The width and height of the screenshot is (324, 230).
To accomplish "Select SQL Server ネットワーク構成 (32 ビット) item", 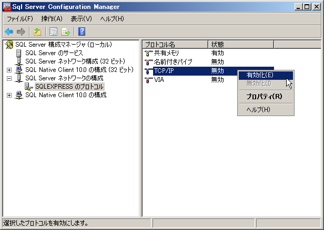I will tap(75, 61).
